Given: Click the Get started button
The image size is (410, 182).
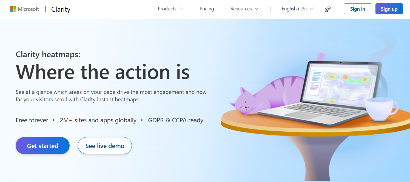Looking at the screenshot, I should coord(42,146).
